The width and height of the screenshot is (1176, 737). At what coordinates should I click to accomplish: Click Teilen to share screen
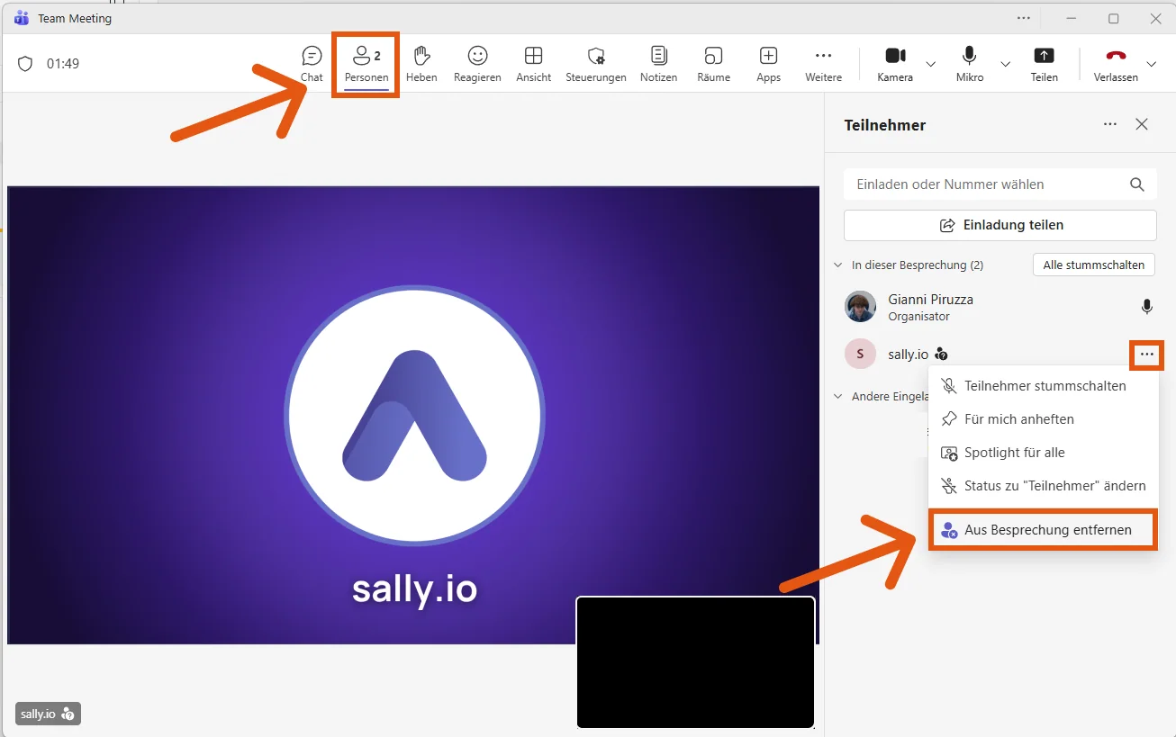[x=1044, y=64]
